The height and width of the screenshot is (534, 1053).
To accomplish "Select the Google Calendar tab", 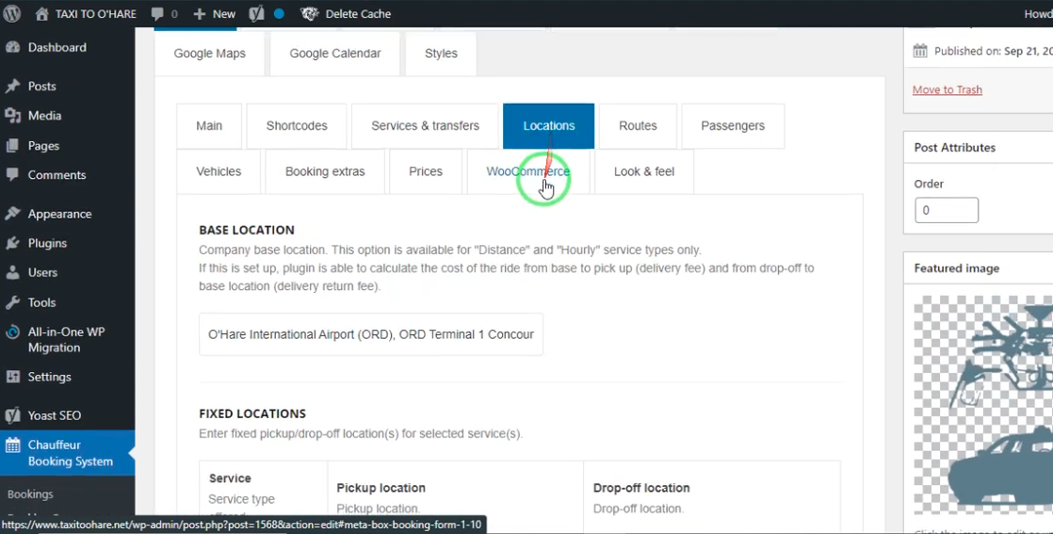I will coord(335,54).
